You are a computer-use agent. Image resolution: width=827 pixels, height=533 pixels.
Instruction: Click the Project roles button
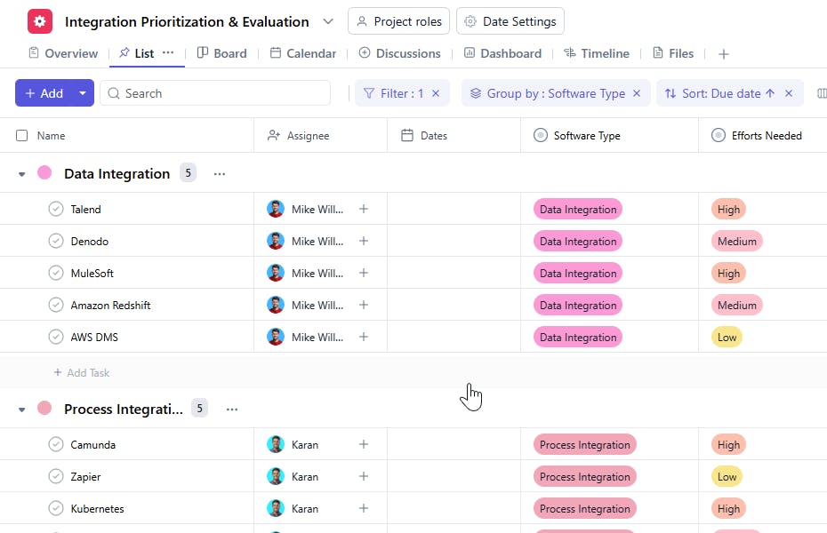(x=398, y=21)
